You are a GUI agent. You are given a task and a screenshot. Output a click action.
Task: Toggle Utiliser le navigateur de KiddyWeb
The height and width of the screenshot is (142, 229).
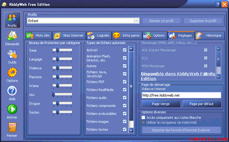point(144,122)
